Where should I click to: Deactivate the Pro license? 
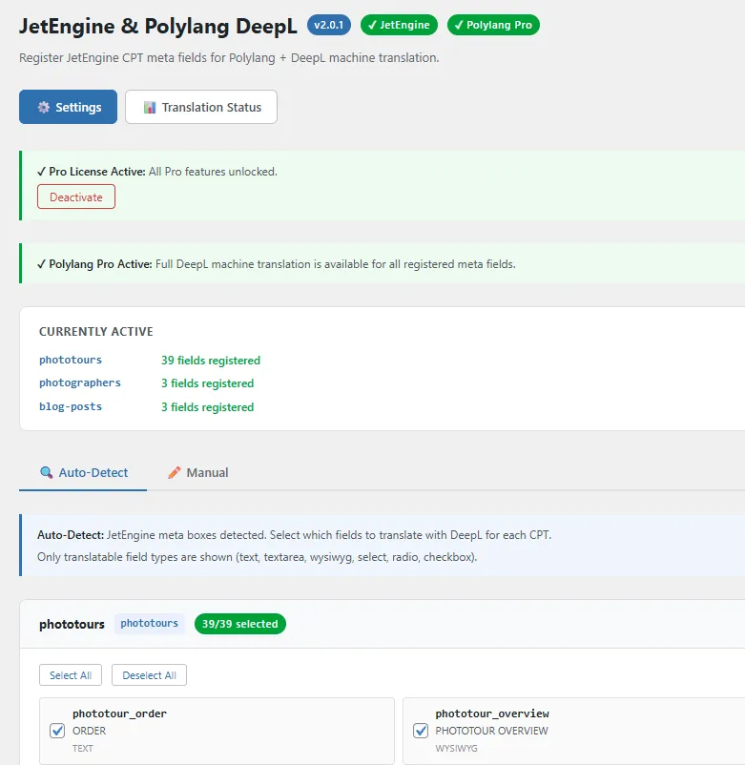76,196
